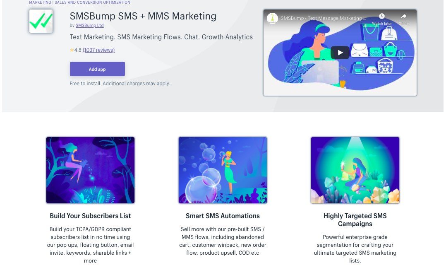Image resolution: width=446 pixels, height=270 pixels.
Task: Open the 1037 reviews link
Action: pyautogui.click(x=99, y=50)
